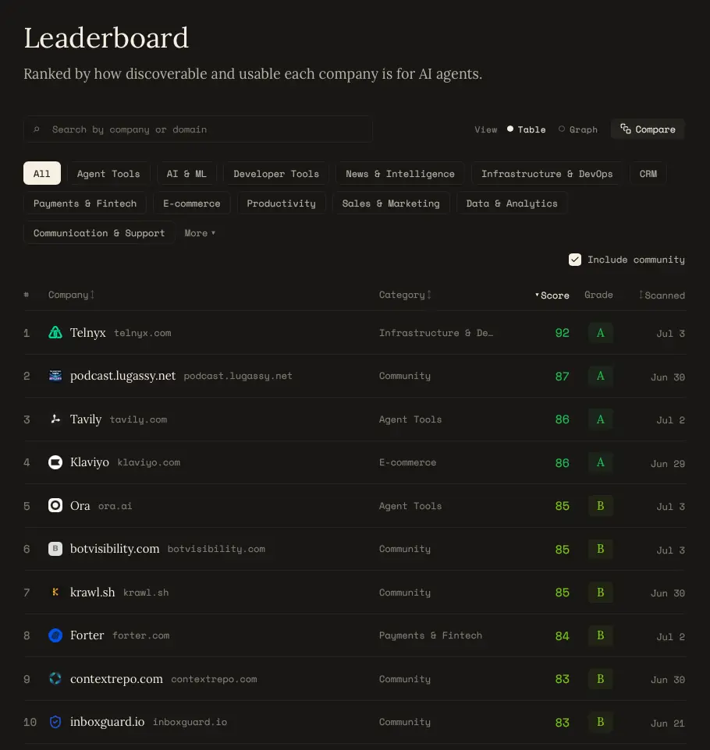Sort by the Company column header
The height and width of the screenshot is (750, 710).
click(71, 295)
